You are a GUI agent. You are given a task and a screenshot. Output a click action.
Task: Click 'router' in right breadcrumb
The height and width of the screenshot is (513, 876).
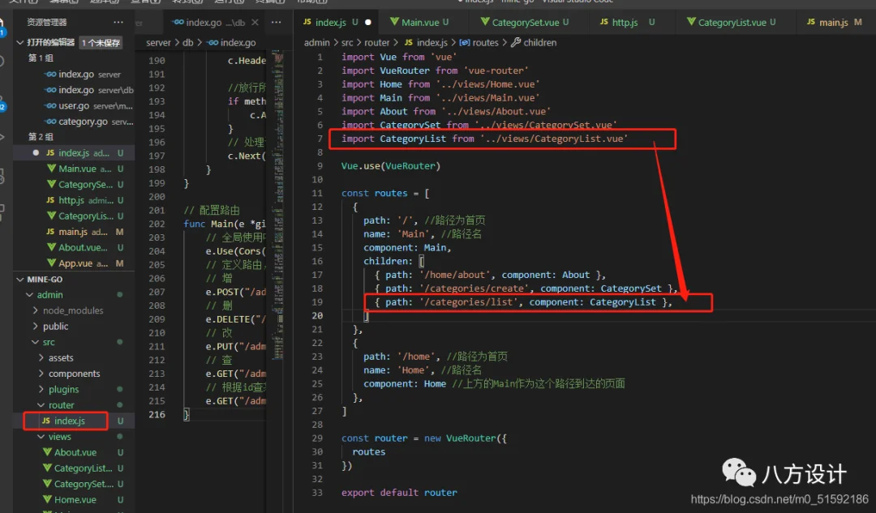[376, 42]
